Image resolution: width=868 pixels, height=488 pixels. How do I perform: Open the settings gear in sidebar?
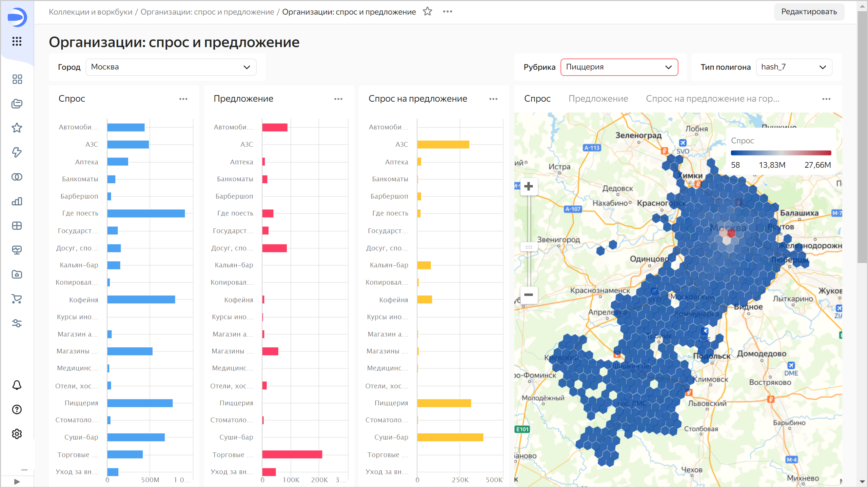click(17, 434)
